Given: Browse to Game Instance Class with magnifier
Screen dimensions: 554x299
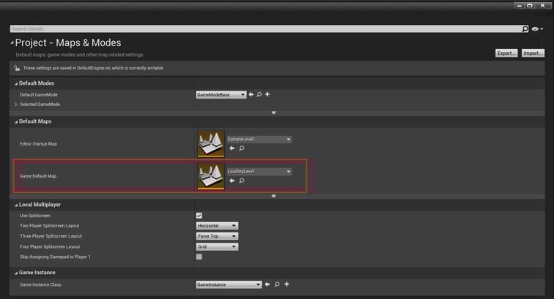Looking at the screenshot, I should point(277,284).
